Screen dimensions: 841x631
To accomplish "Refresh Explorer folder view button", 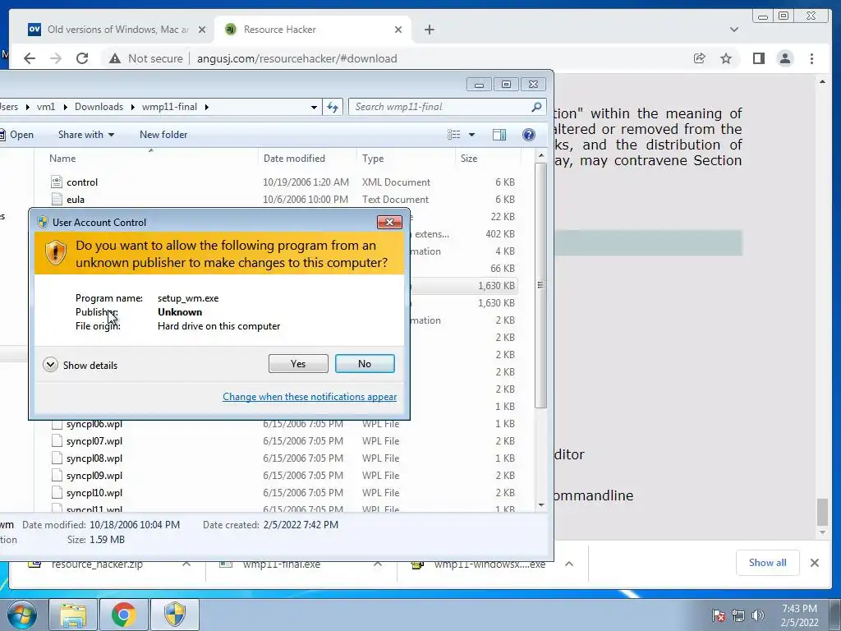I will tap(333, 107).
